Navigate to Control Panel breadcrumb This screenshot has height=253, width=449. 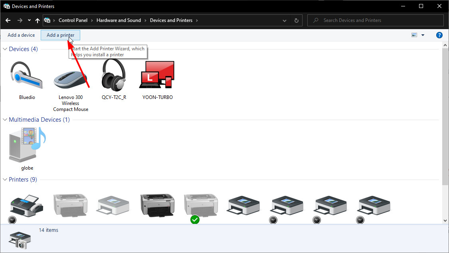click(x=73, y=20)
